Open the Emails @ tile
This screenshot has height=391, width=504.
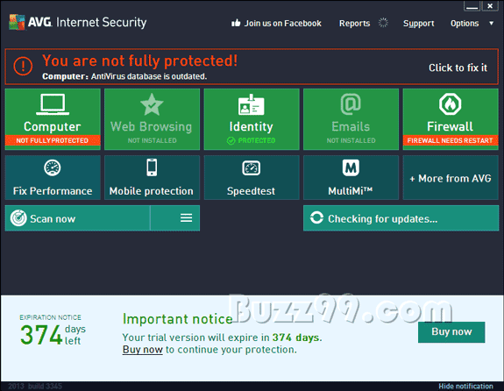coord(351,119)
